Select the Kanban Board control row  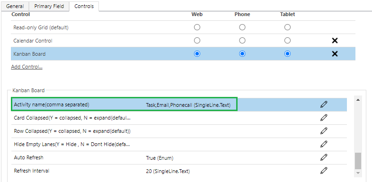point(183,54)
